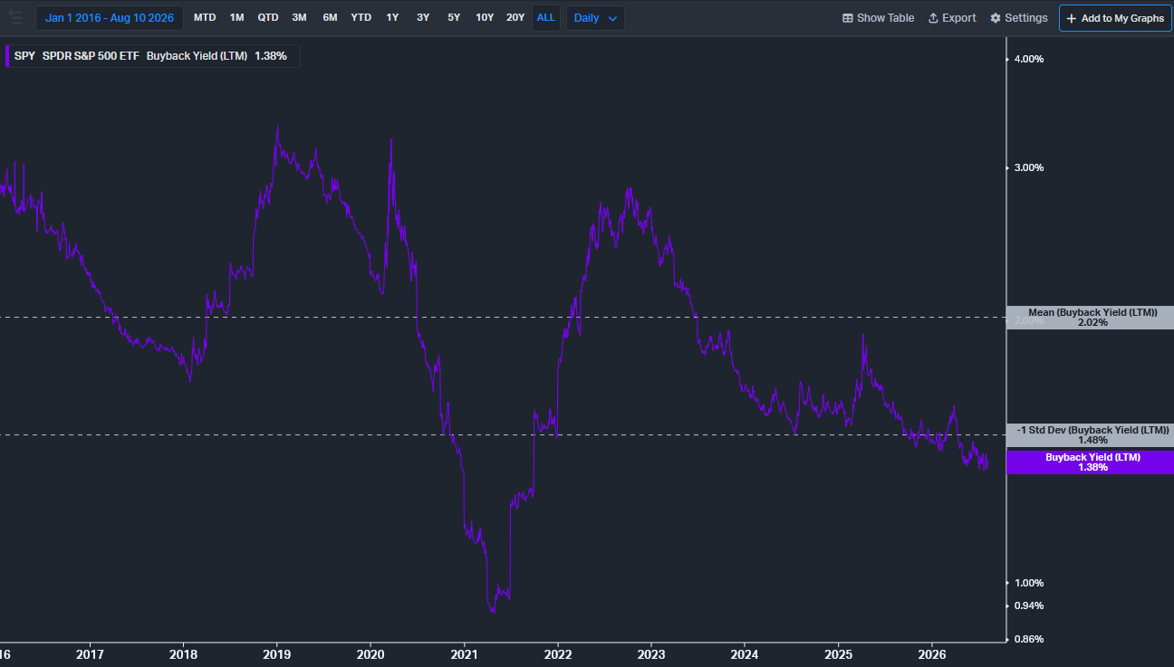
Task: Click the 2026 x-axis label
Action: (932, 654)
